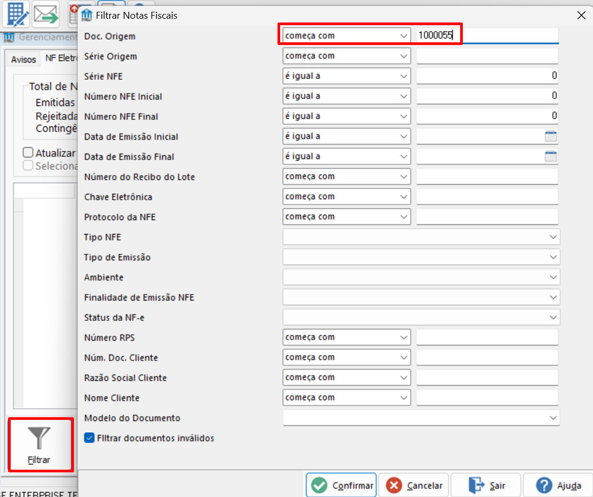Switch to the Avisos tab

click(x=23, y=59)
